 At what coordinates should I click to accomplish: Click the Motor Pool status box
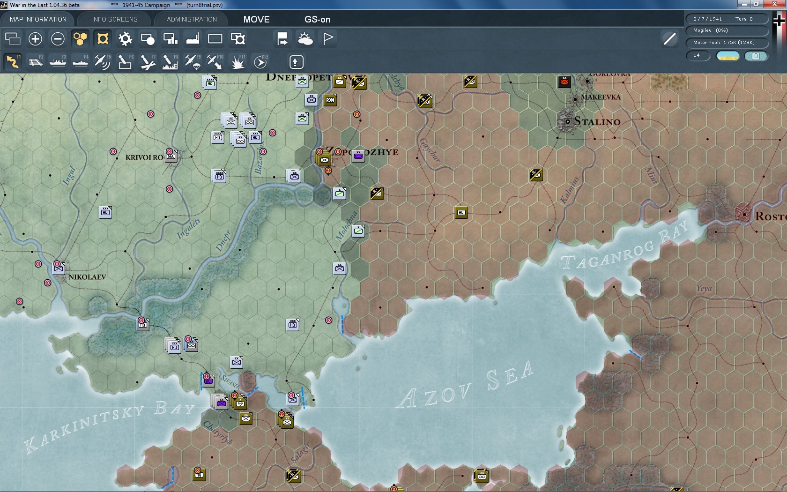pos(727,43)
